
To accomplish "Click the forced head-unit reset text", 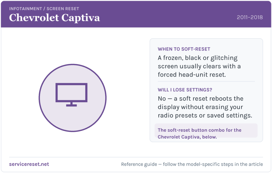I will pos(192,75).
